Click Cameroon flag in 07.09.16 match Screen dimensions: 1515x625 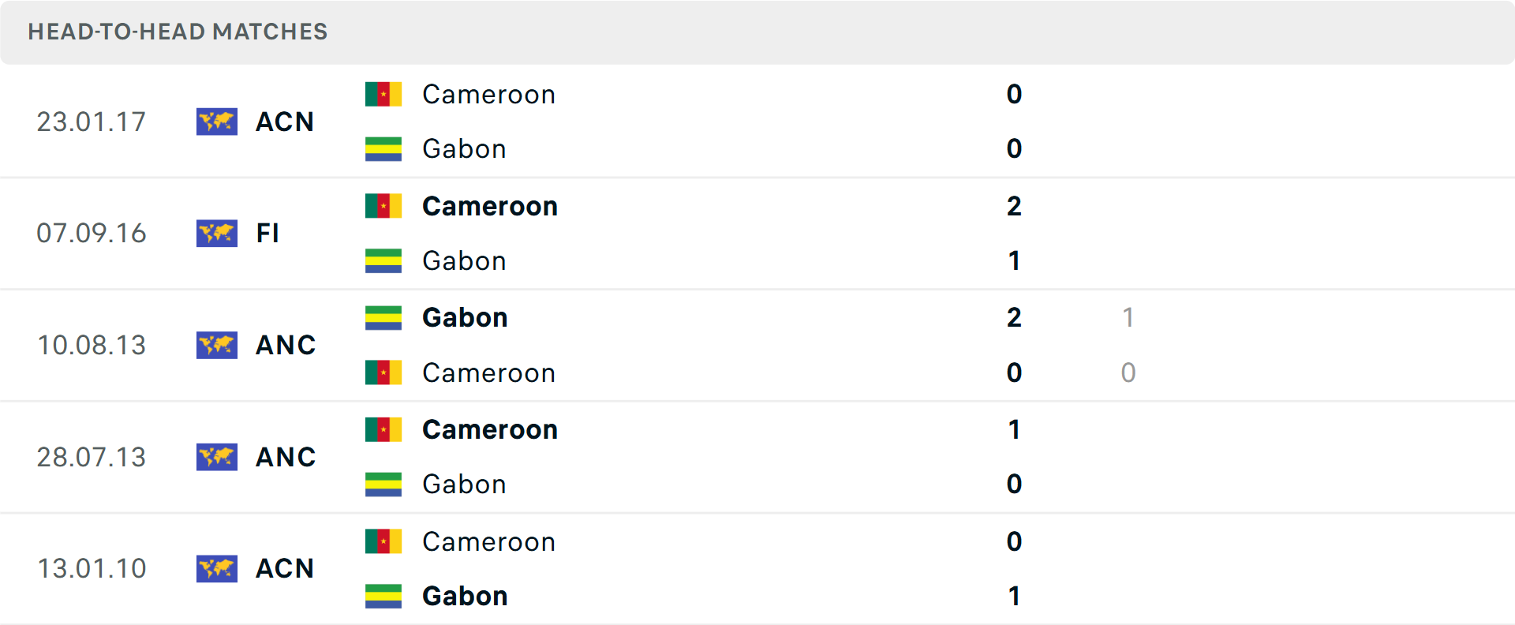(383, 206)
